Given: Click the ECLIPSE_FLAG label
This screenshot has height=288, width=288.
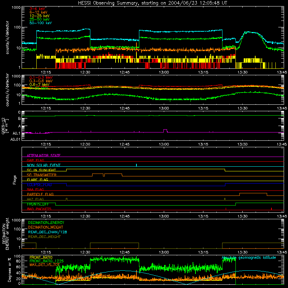Looking at the screenshot, I should pyautogui.click(x=39, y=185).
